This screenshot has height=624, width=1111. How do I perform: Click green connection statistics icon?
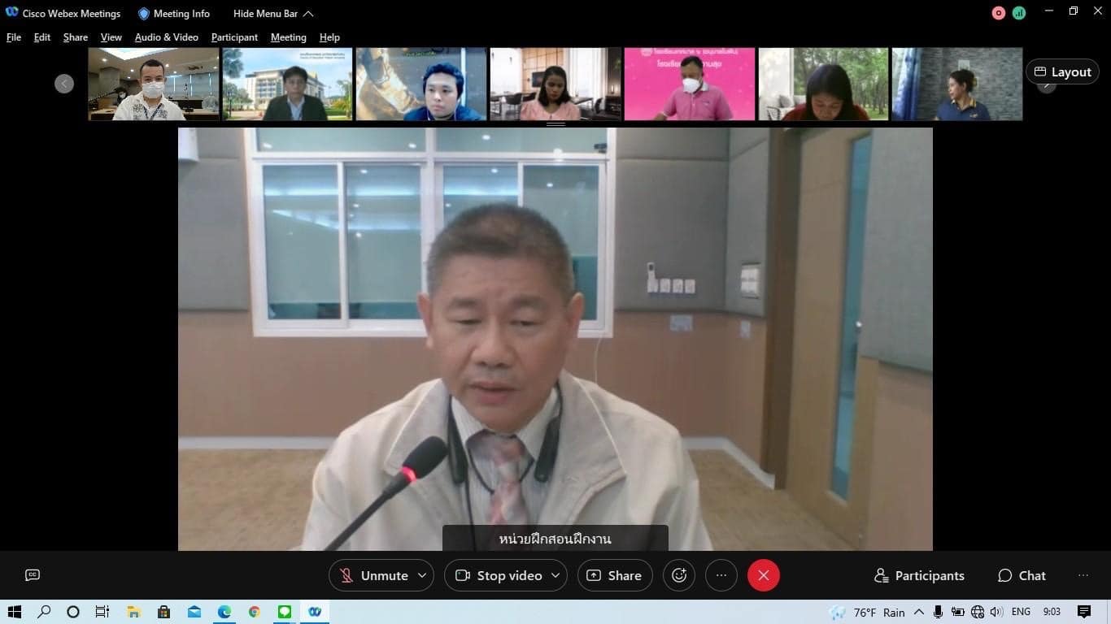1019,13
